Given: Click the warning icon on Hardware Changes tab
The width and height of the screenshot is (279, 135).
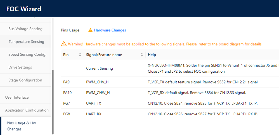Looking at the screenshot, I should [x=90, y=30].
